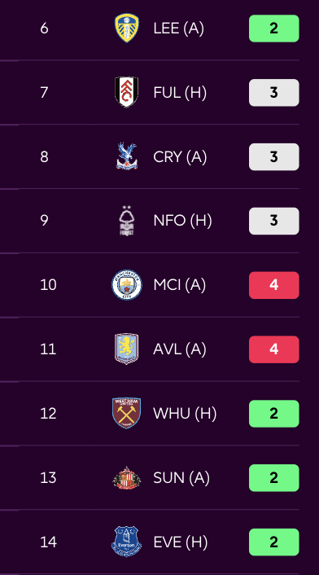This screenshot has height=575, width=319.
Task: Open the SUN (A) fixture
Action: (x=181, y=478)
